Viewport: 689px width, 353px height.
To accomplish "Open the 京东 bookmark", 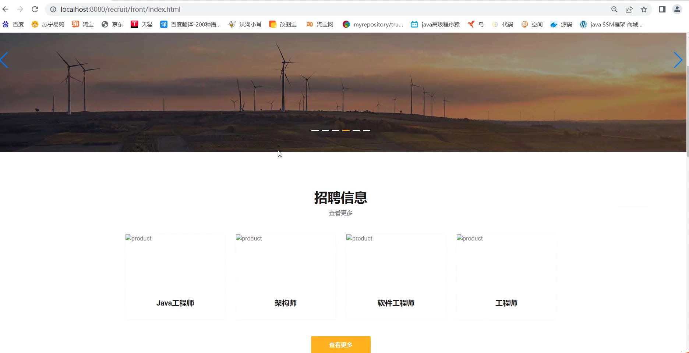I will tap(112, 24).
